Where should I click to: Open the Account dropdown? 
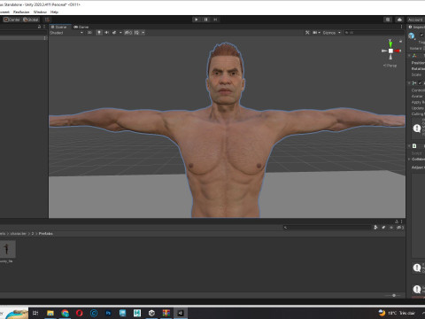tap(416, 19)
